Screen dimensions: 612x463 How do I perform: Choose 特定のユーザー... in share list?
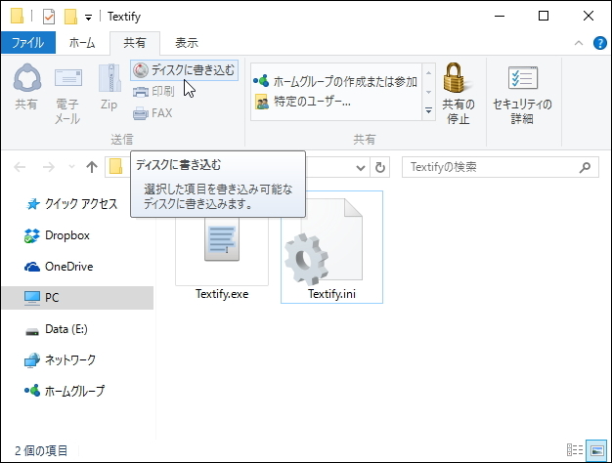[x=303, y=102]
